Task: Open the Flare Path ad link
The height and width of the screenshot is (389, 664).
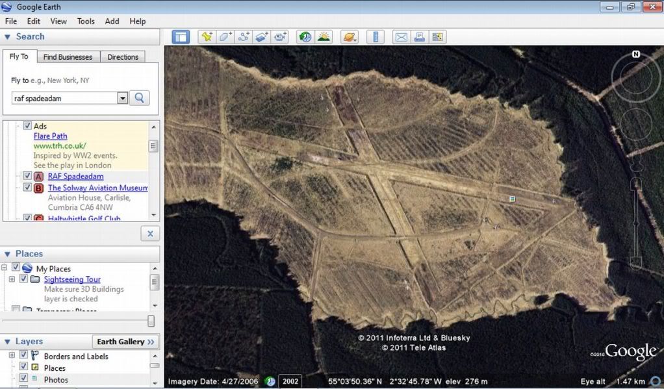Action: coord(51,136)
